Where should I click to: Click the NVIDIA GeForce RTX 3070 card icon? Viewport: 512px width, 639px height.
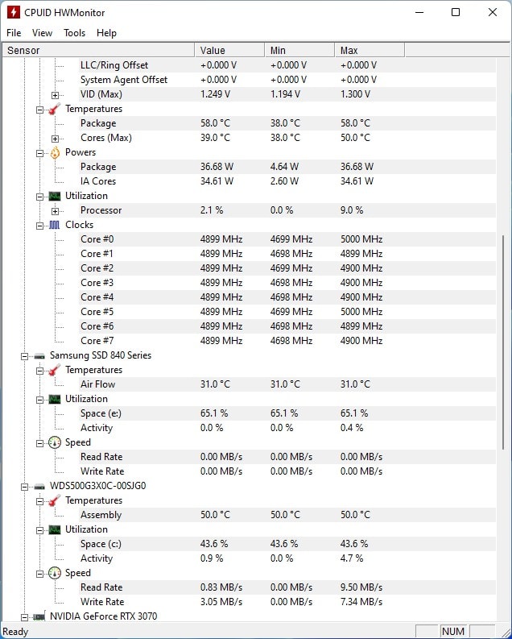pyautogui.click(x=39, y=616)
